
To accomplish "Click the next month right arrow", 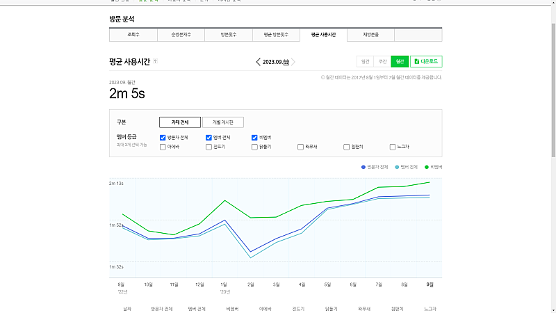I will click(x=293, y=62).
